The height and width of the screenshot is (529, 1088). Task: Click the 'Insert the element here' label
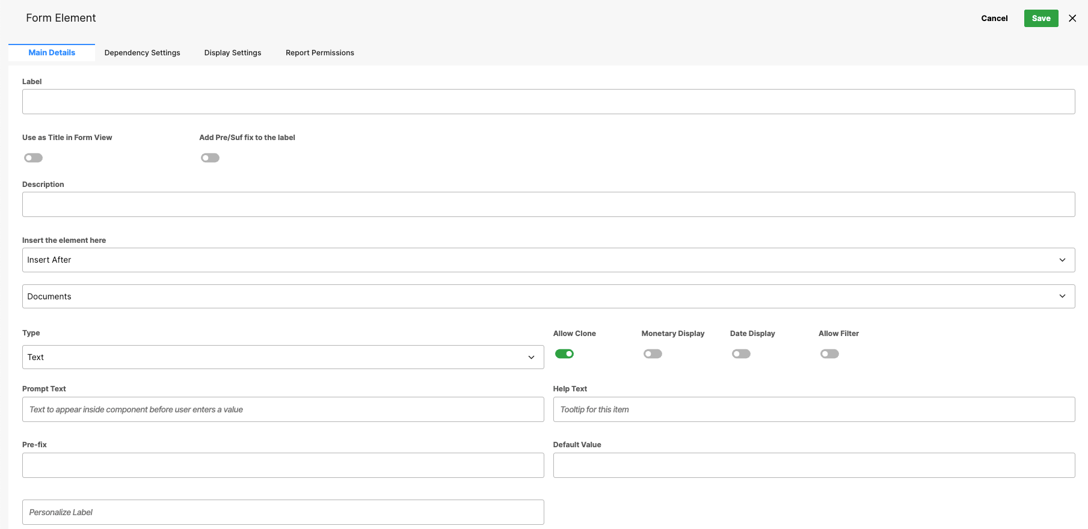click(x=64, y=240)
